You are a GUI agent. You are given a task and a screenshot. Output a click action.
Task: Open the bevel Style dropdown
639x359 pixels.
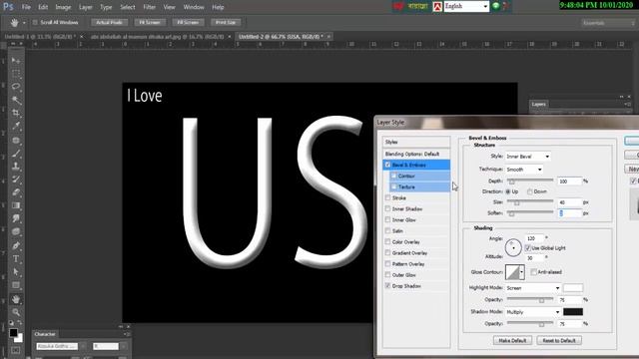pyautogui.click(x=528, y=157)
